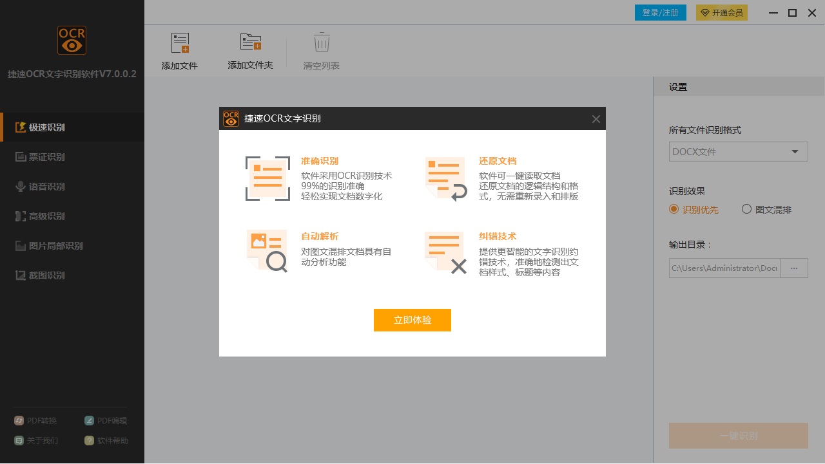Select the PDF转换 tool icon

click(x=35, y=420)
